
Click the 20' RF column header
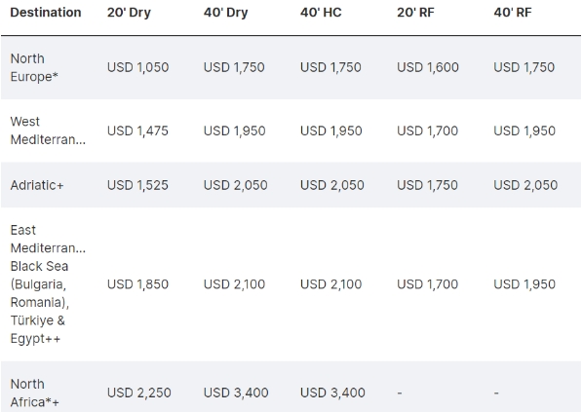tap(415, 13)
